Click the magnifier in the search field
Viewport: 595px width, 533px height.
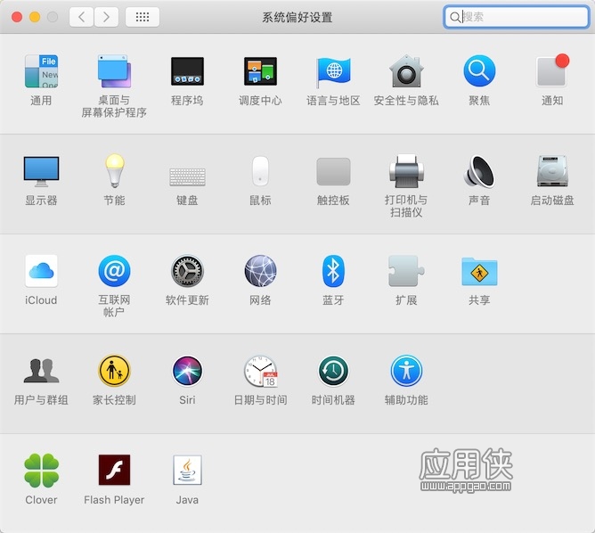click(x=454, y=17)
